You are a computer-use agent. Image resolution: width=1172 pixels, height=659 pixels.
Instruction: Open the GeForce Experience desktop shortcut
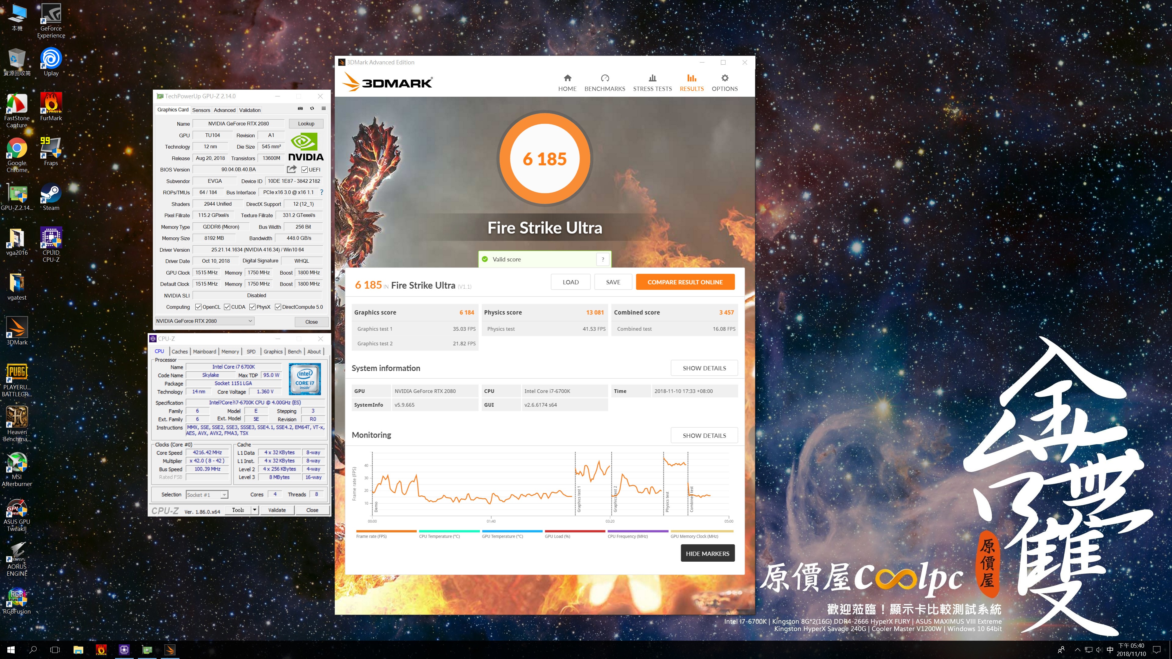[x=51, y=20]
